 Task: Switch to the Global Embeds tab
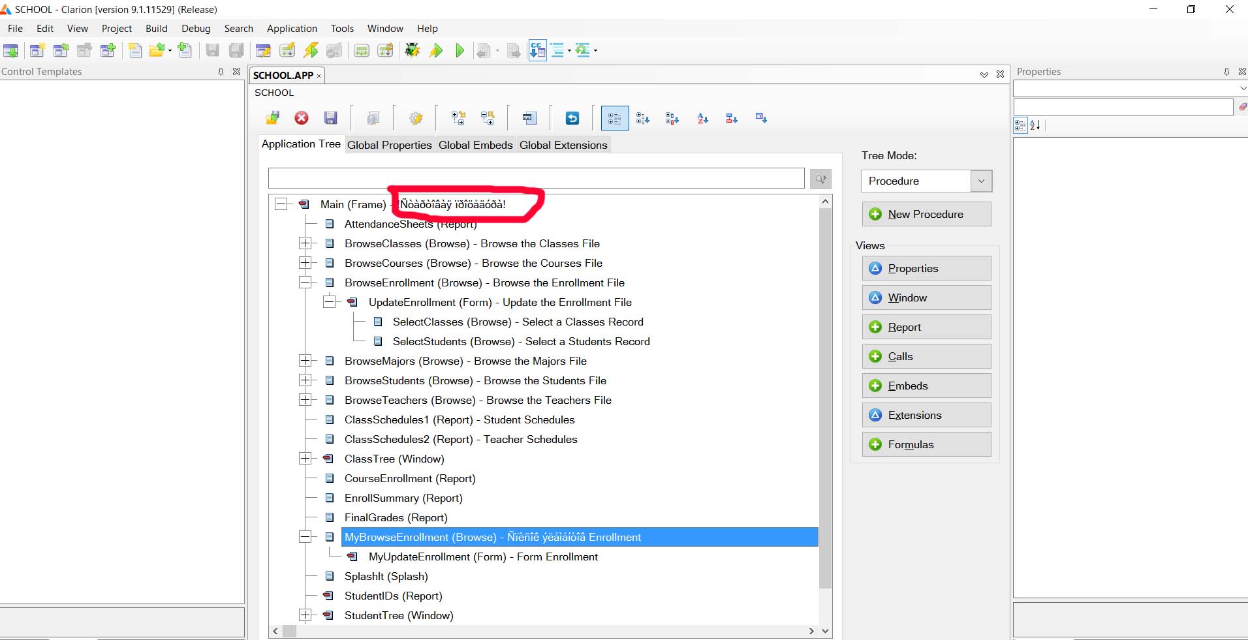coord(475,145)
